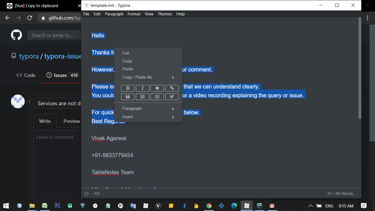Open the Themes menu
The height and width of the screenshot is (211, 375).
pos(165,14)
